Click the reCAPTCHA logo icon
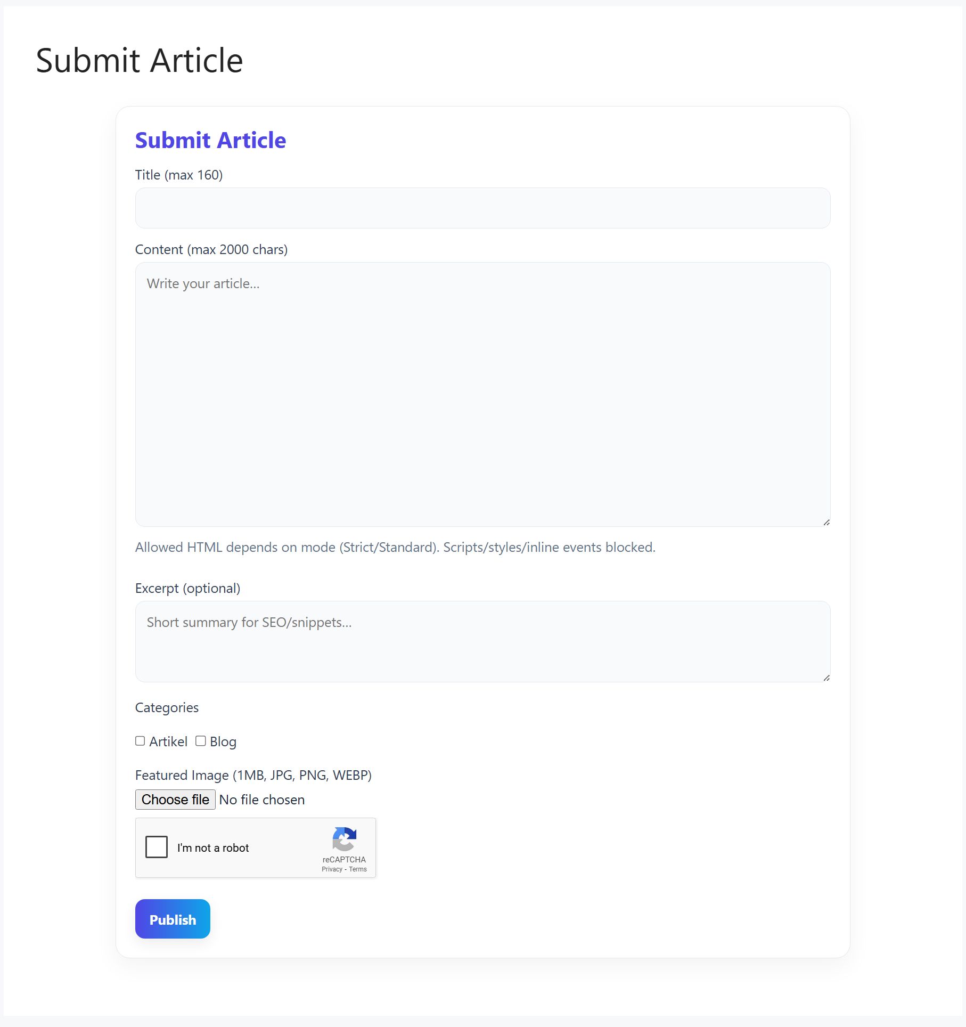The image size is (966, 1027). pos(344,839)
